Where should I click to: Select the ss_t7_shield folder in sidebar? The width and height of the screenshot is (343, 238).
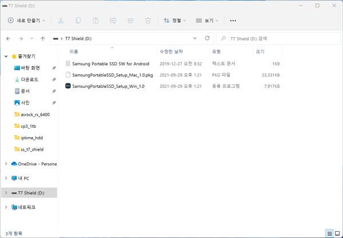point(31,149)
